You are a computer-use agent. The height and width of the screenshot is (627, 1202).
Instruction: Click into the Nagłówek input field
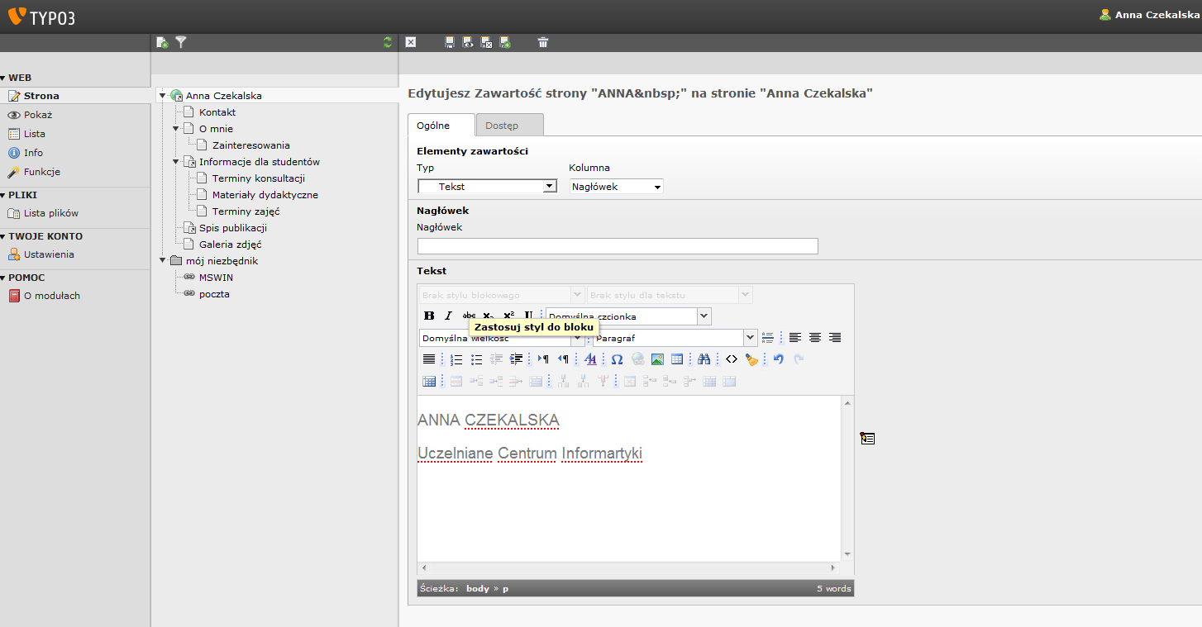click(x=618, y=246)
